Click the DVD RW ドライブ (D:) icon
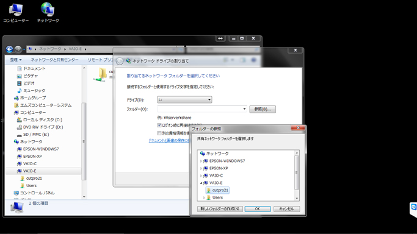This screenshot has width=417, height=234. point(20,127)
